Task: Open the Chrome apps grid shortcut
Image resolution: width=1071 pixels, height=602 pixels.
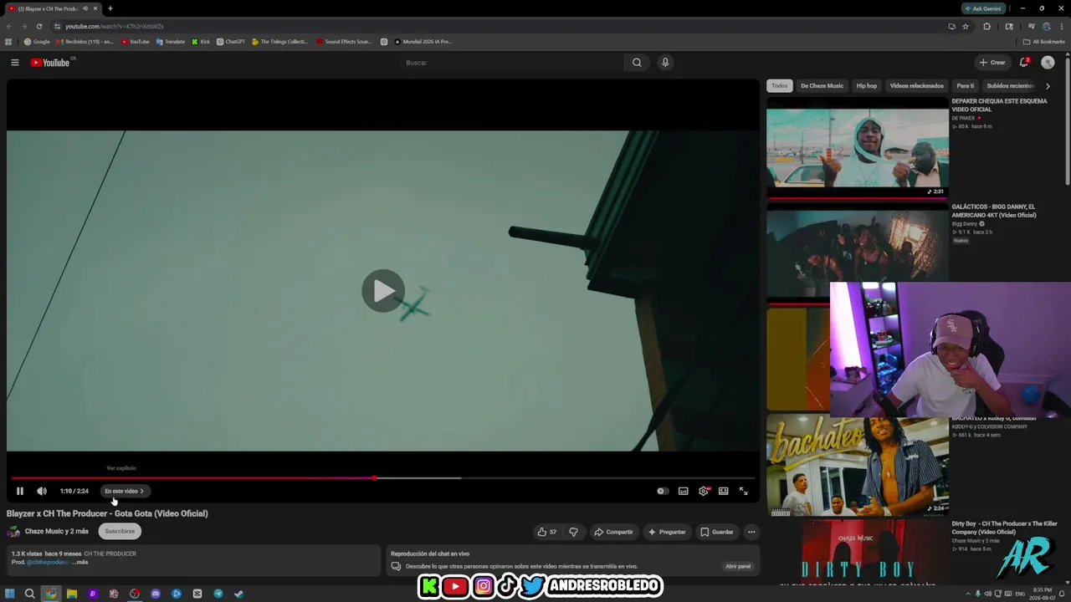Action: click(8, 42)
